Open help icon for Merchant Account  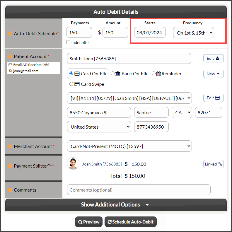[10, 146]
